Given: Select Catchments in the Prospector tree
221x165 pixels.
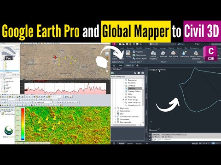Looking at the screenshot, I should tap(124, 119).
